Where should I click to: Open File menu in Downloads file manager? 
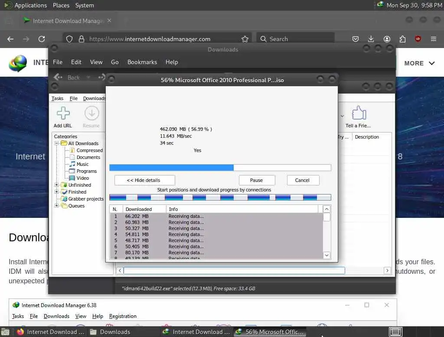(x=58, y=62)
